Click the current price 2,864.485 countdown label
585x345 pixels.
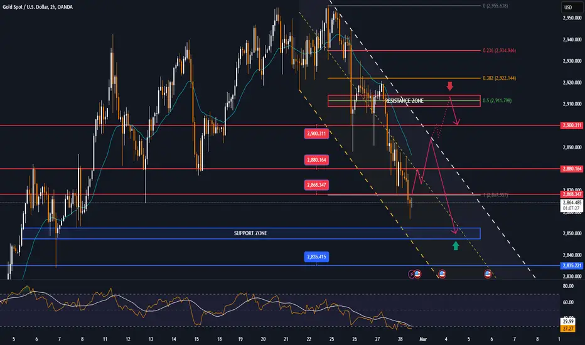click(572, 206)
